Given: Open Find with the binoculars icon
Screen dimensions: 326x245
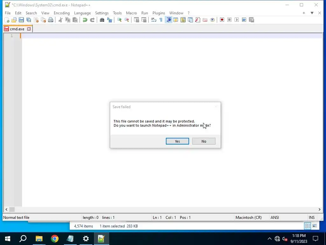Looking at the screenshot, I should coord(102,20).
